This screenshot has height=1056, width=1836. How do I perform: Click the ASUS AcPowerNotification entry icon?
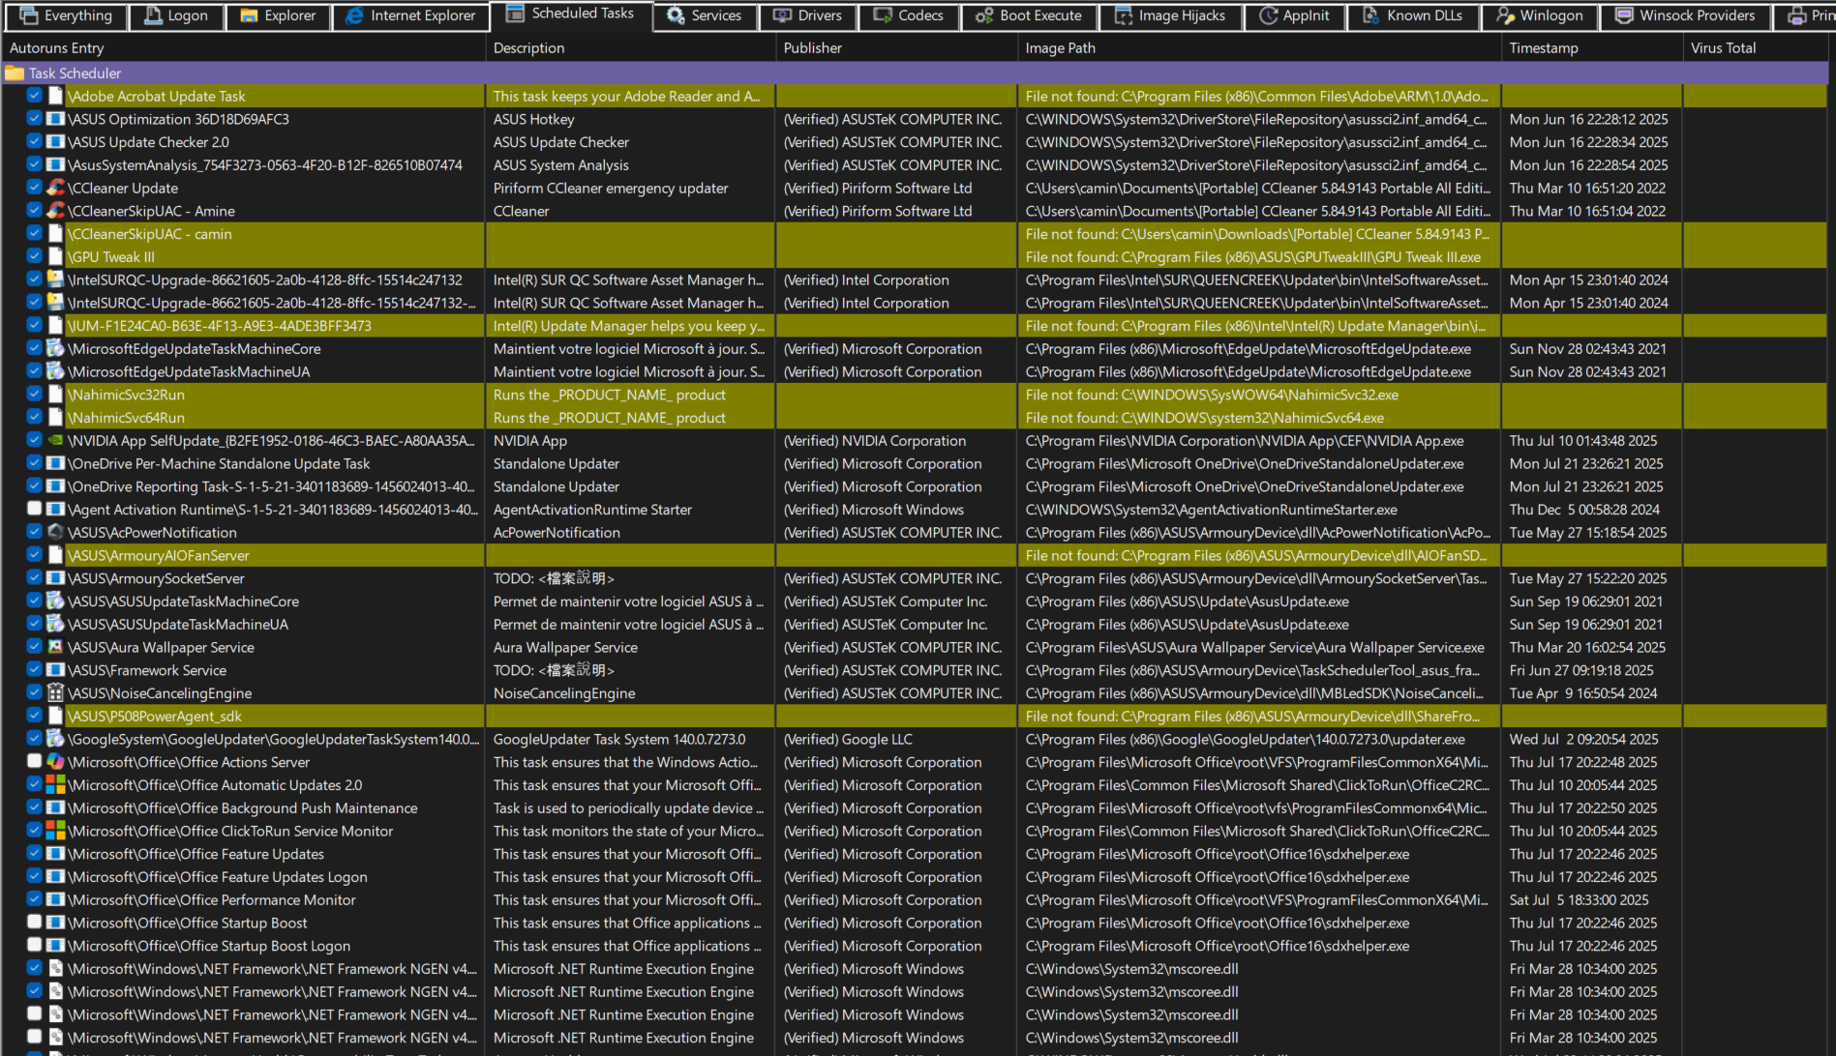[55, 532]
